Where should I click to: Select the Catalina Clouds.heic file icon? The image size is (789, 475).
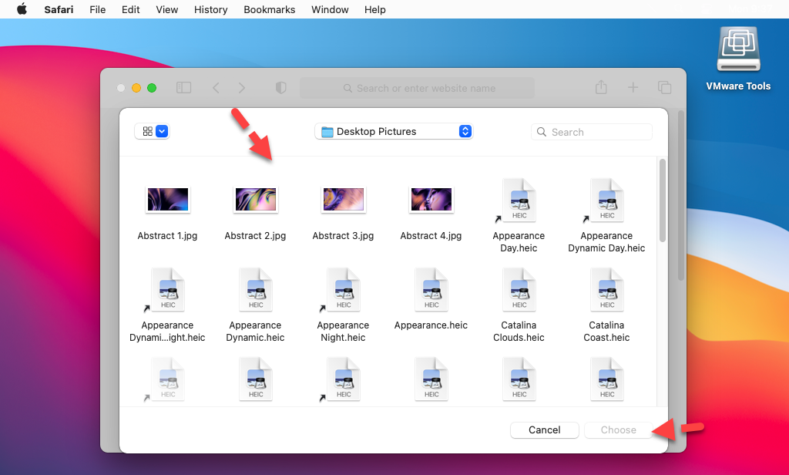coord(519,289)
